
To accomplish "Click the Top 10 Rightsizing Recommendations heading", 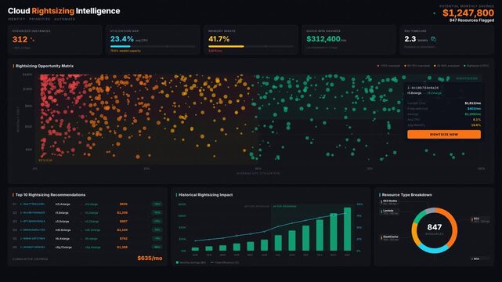I will pyautogui.click(x=51, y=194).
